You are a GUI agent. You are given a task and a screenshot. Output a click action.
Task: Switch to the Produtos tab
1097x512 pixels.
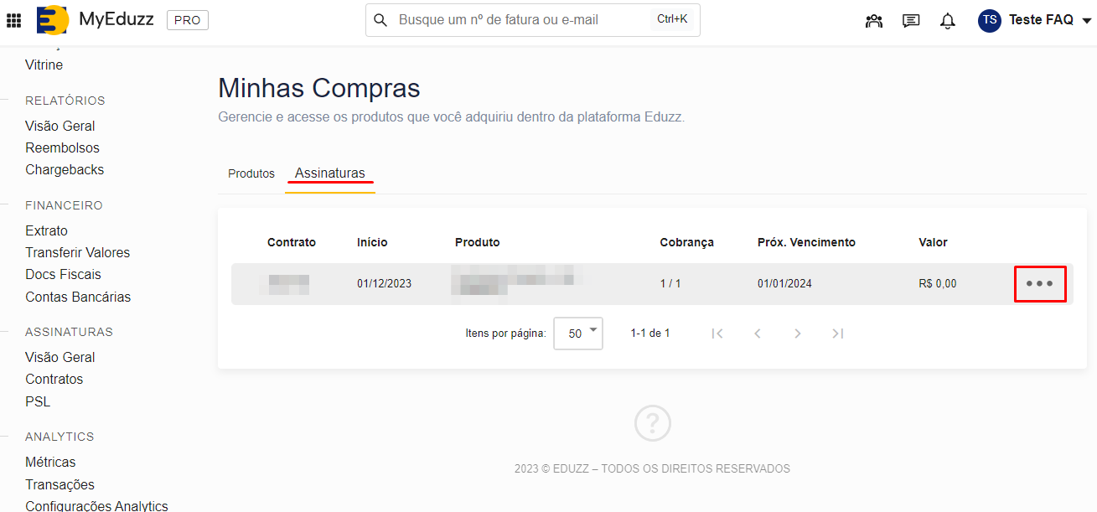(251, 173)
